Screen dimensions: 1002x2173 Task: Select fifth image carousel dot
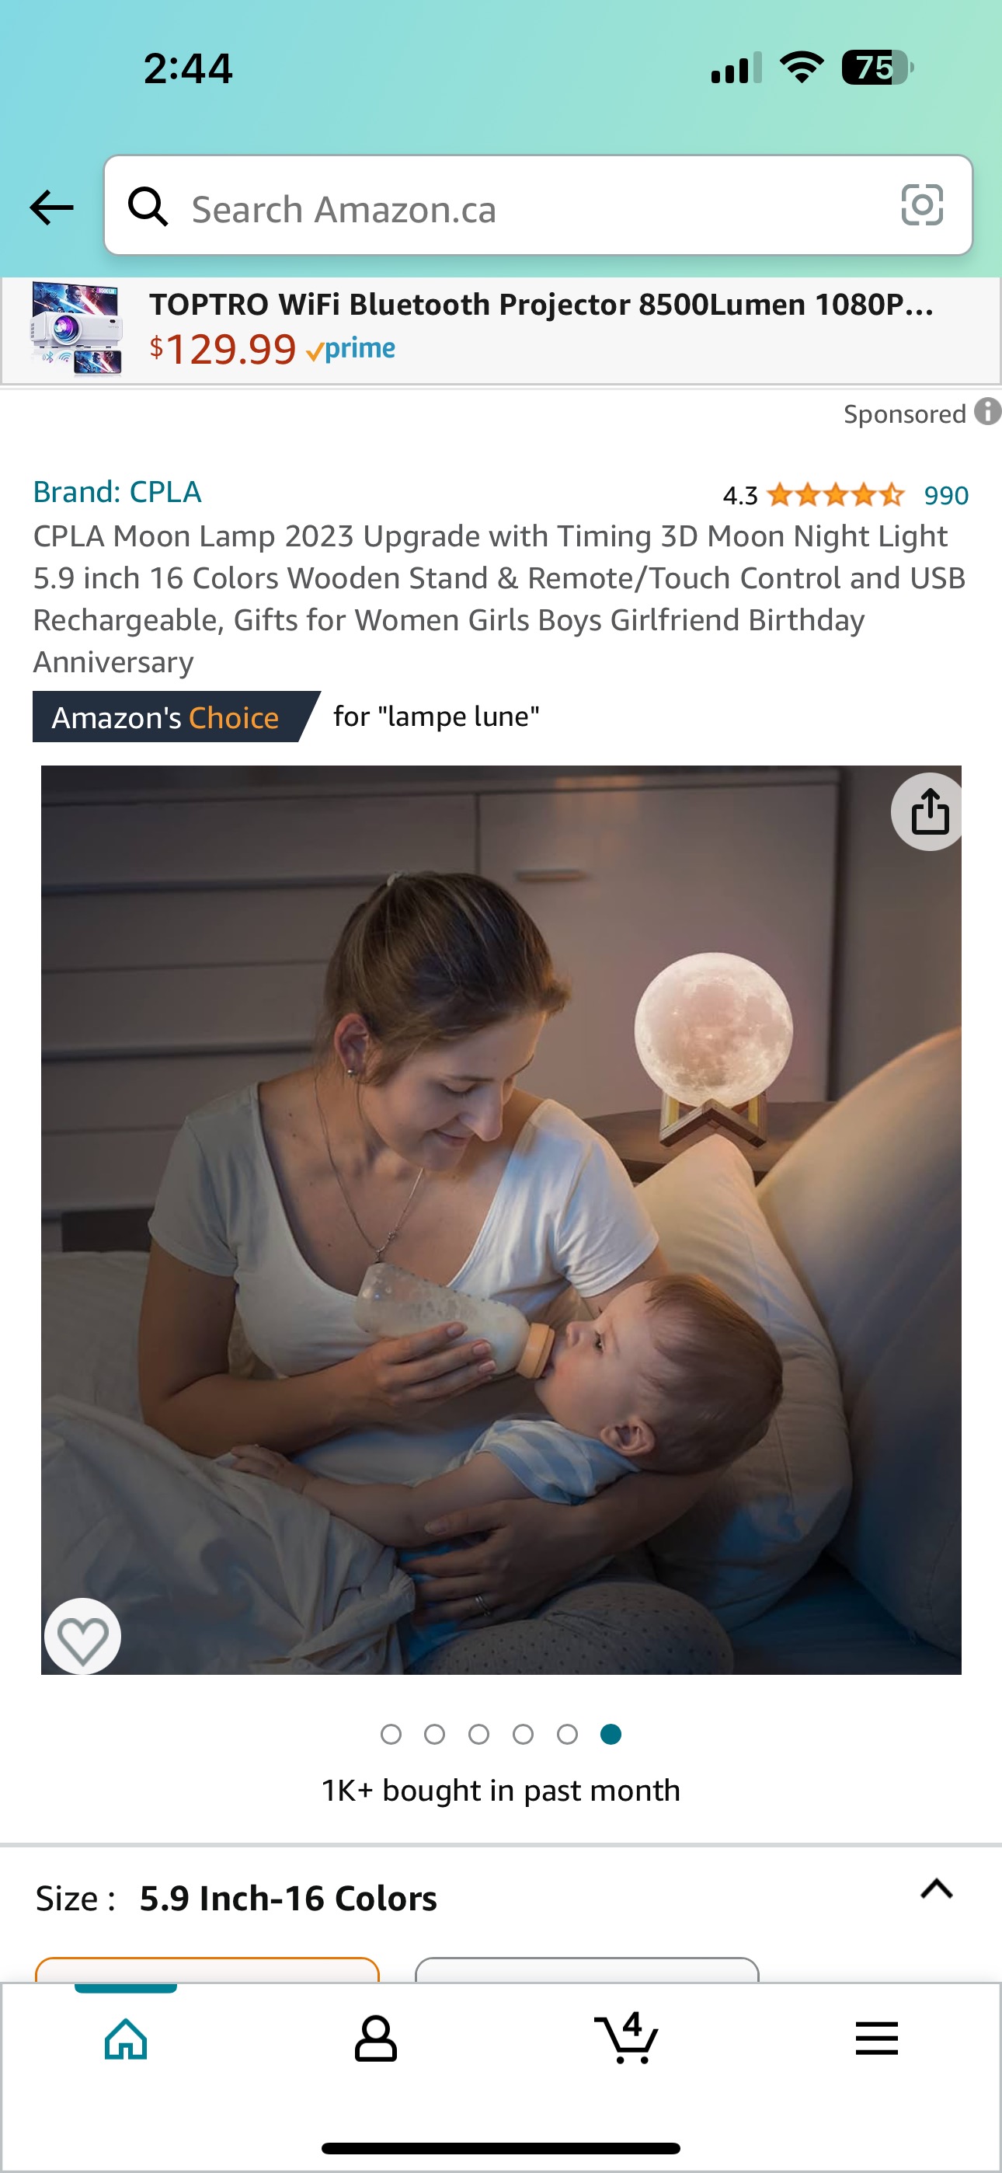tap(567, 1735)
